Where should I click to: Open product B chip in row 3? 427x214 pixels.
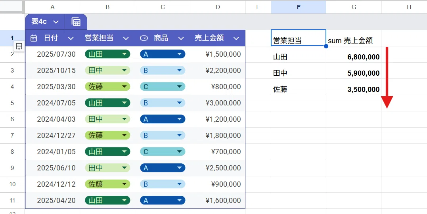pyautogui.click(x=163, y=71)
